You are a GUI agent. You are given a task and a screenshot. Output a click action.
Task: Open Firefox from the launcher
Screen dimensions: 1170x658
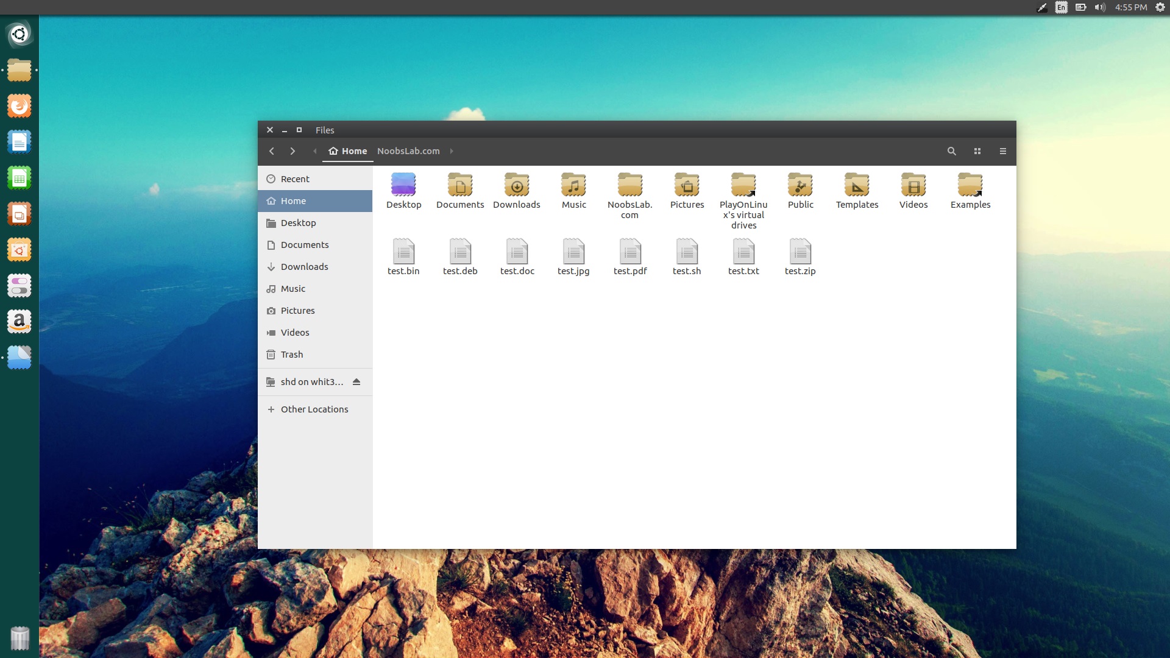[19, 105]
